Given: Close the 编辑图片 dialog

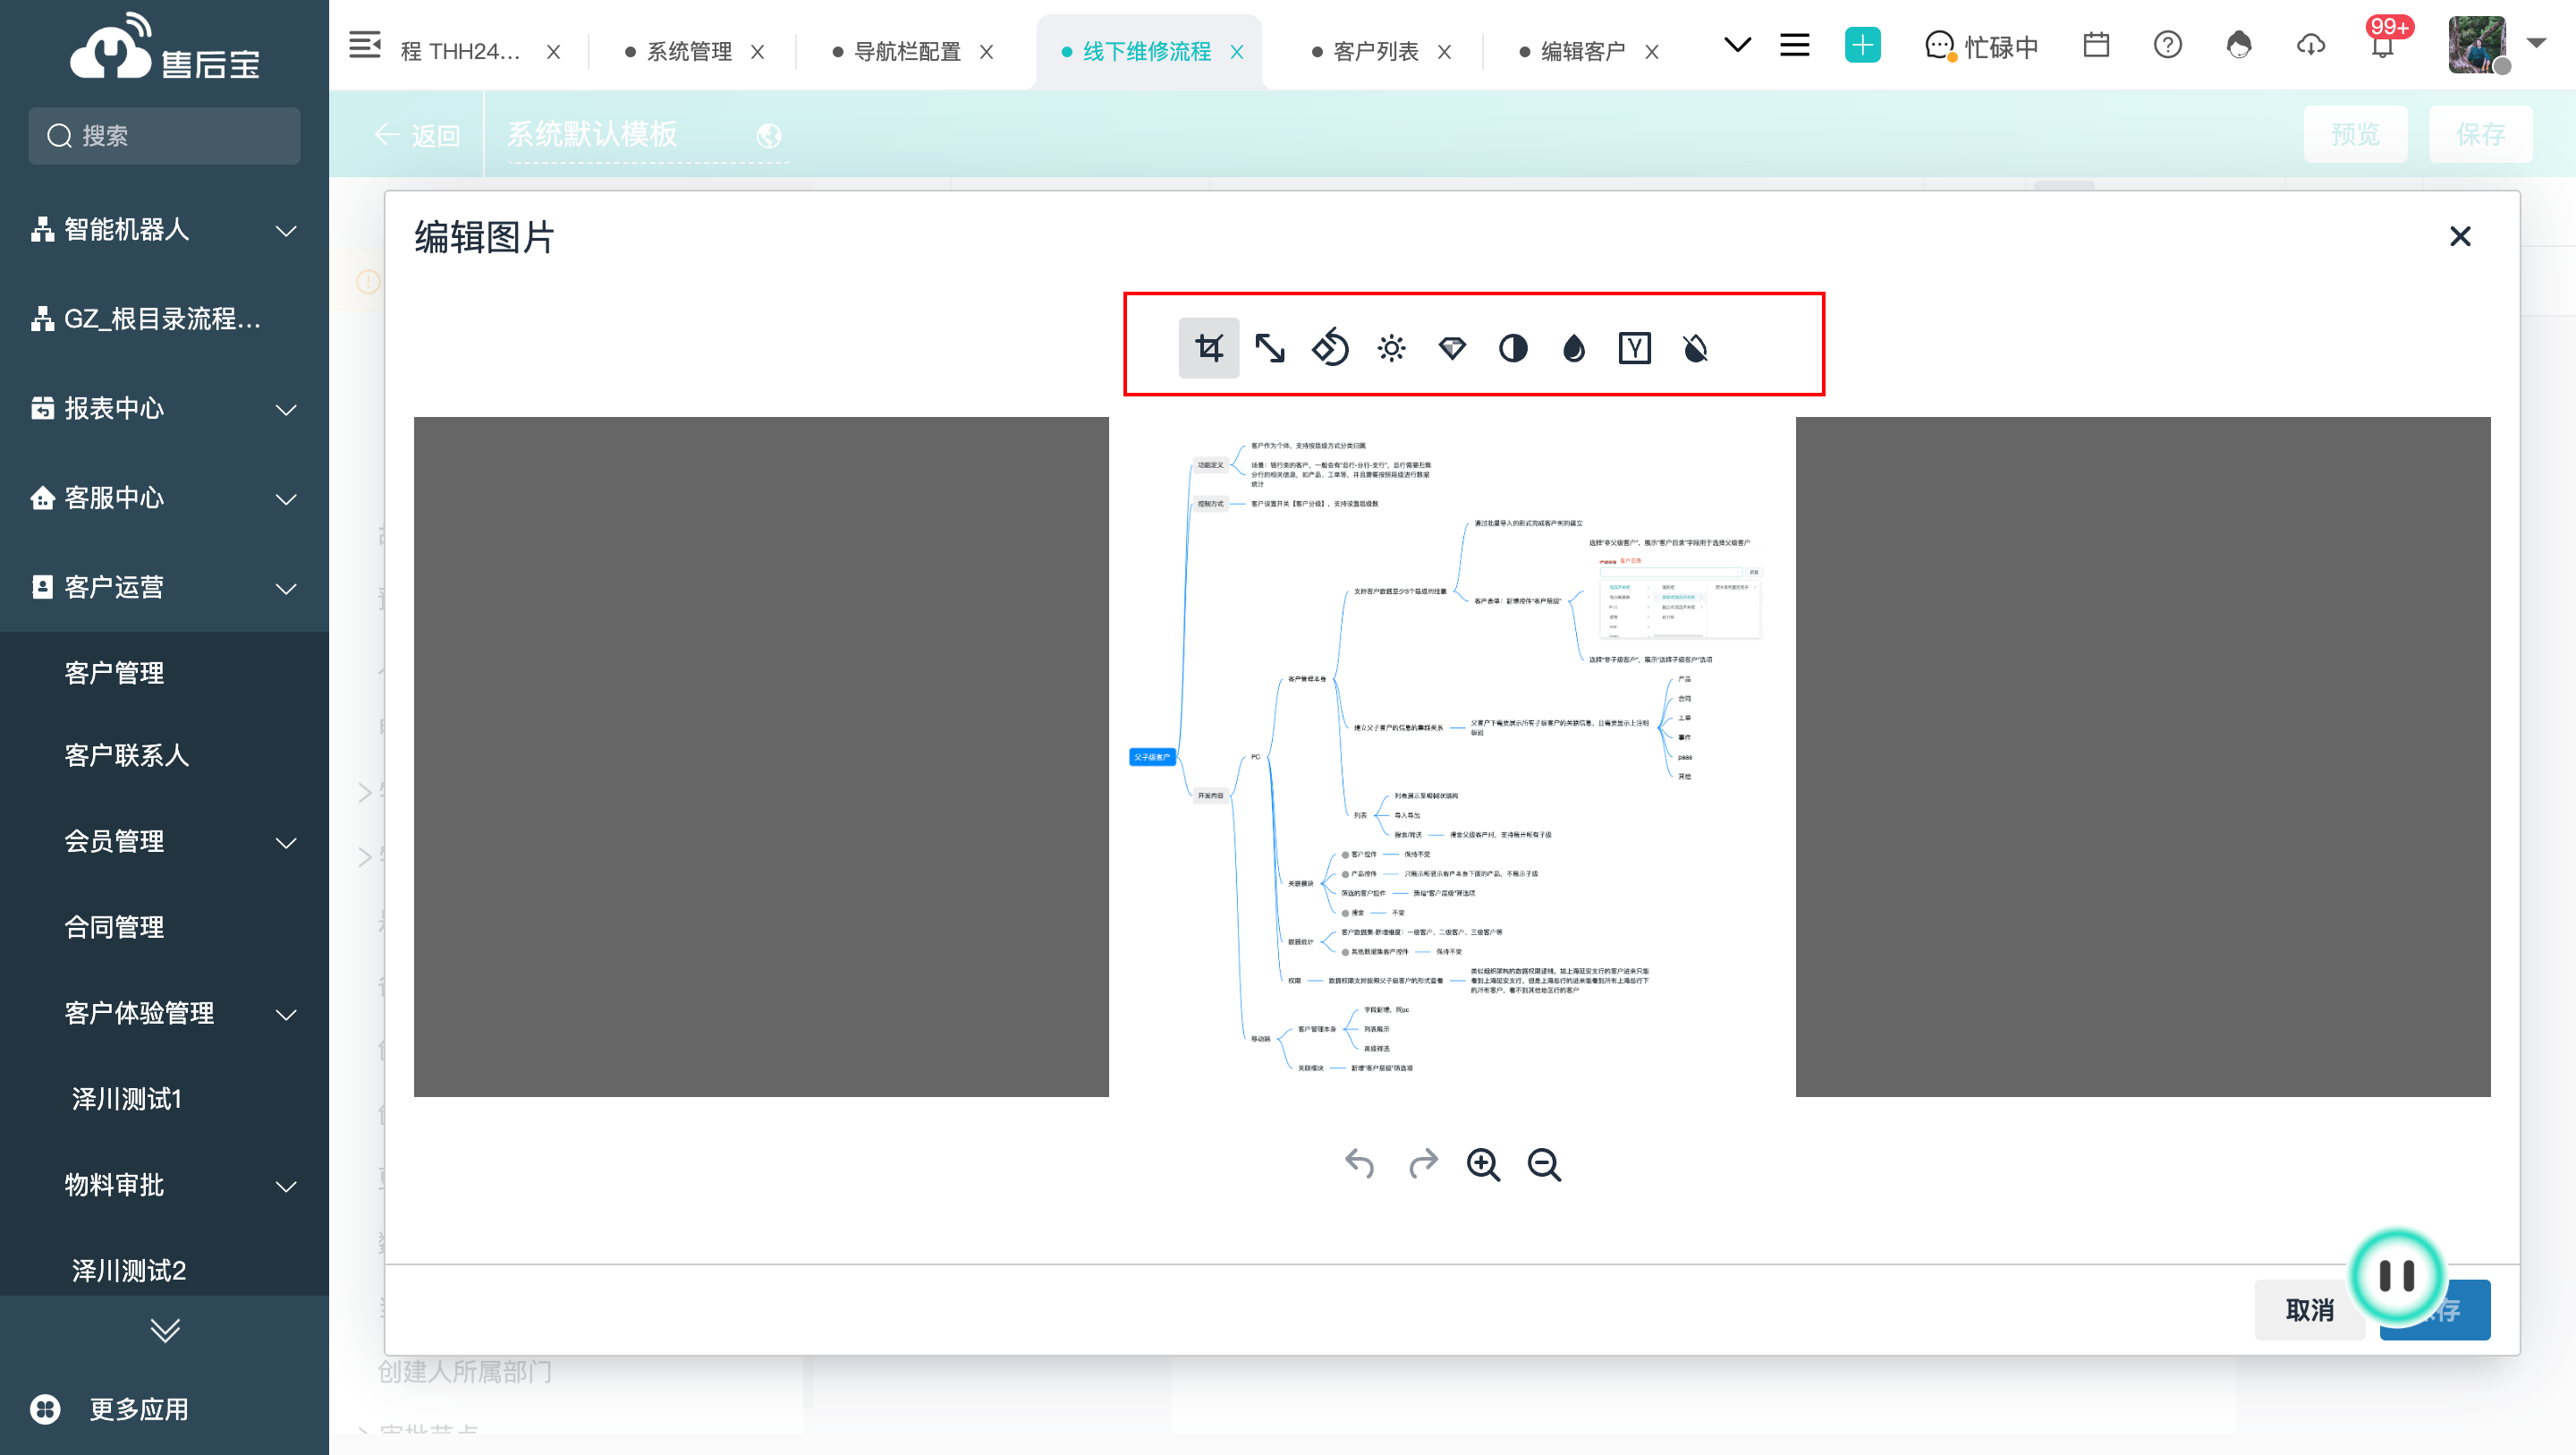Looking at the screenshot, I should tap(2460, 236).
